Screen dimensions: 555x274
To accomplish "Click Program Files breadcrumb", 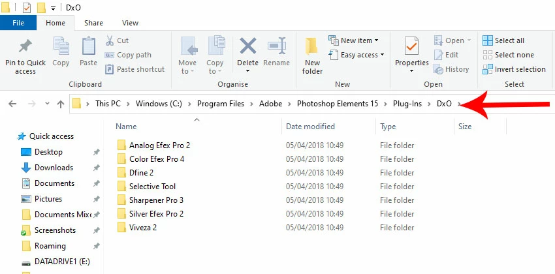I will (221, 104).
